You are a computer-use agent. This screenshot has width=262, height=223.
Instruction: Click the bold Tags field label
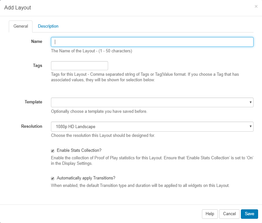click(x=38, y=66)
